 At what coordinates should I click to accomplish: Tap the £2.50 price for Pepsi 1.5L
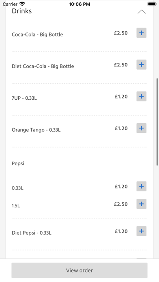[121, 204]
